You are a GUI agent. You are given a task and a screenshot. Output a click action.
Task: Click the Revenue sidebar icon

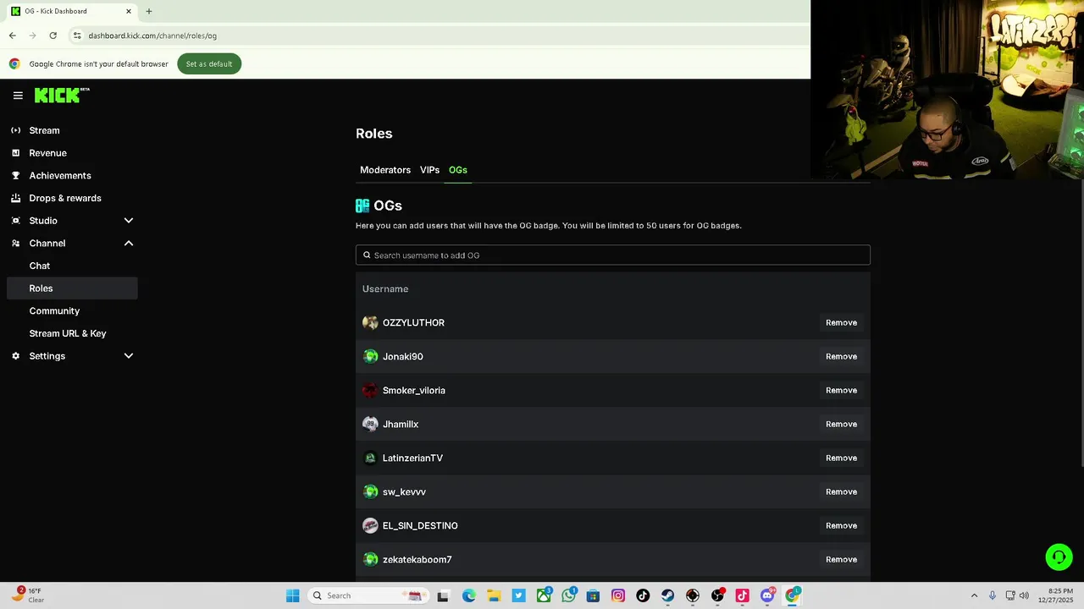(x=15, y=153)
